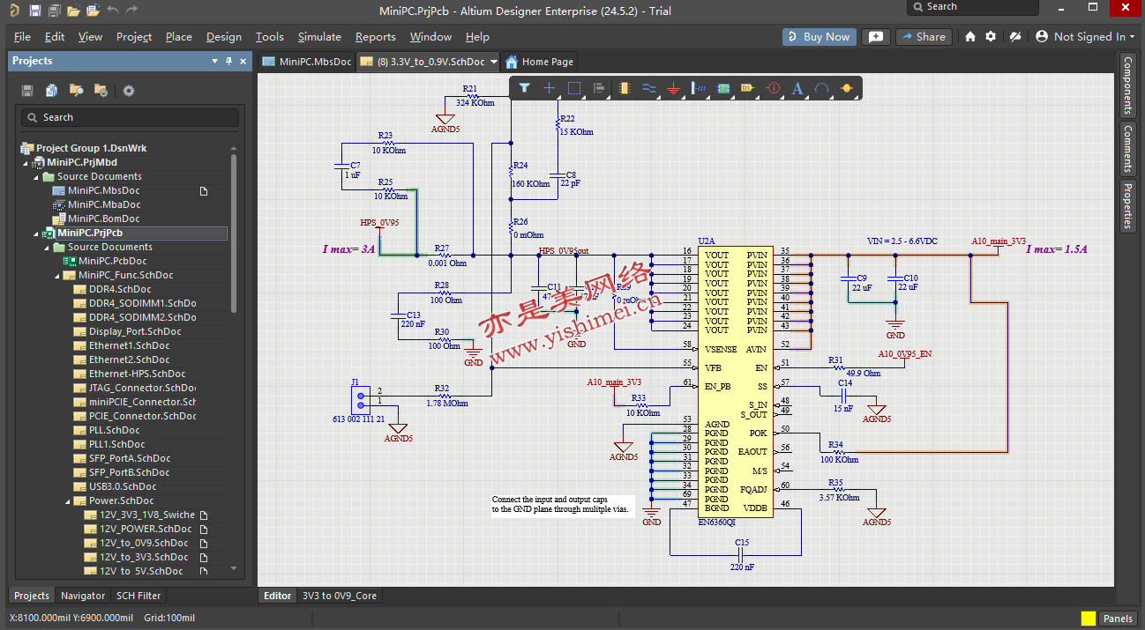
Task: Select the Place Directive info tool
Action: [x=773, y=88]
